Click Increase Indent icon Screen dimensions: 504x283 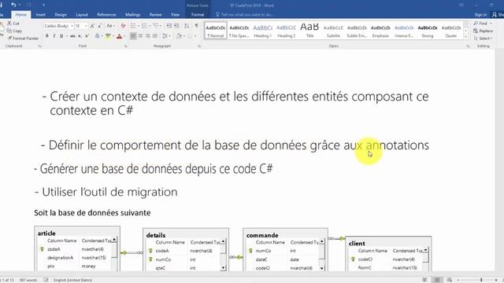176,26
